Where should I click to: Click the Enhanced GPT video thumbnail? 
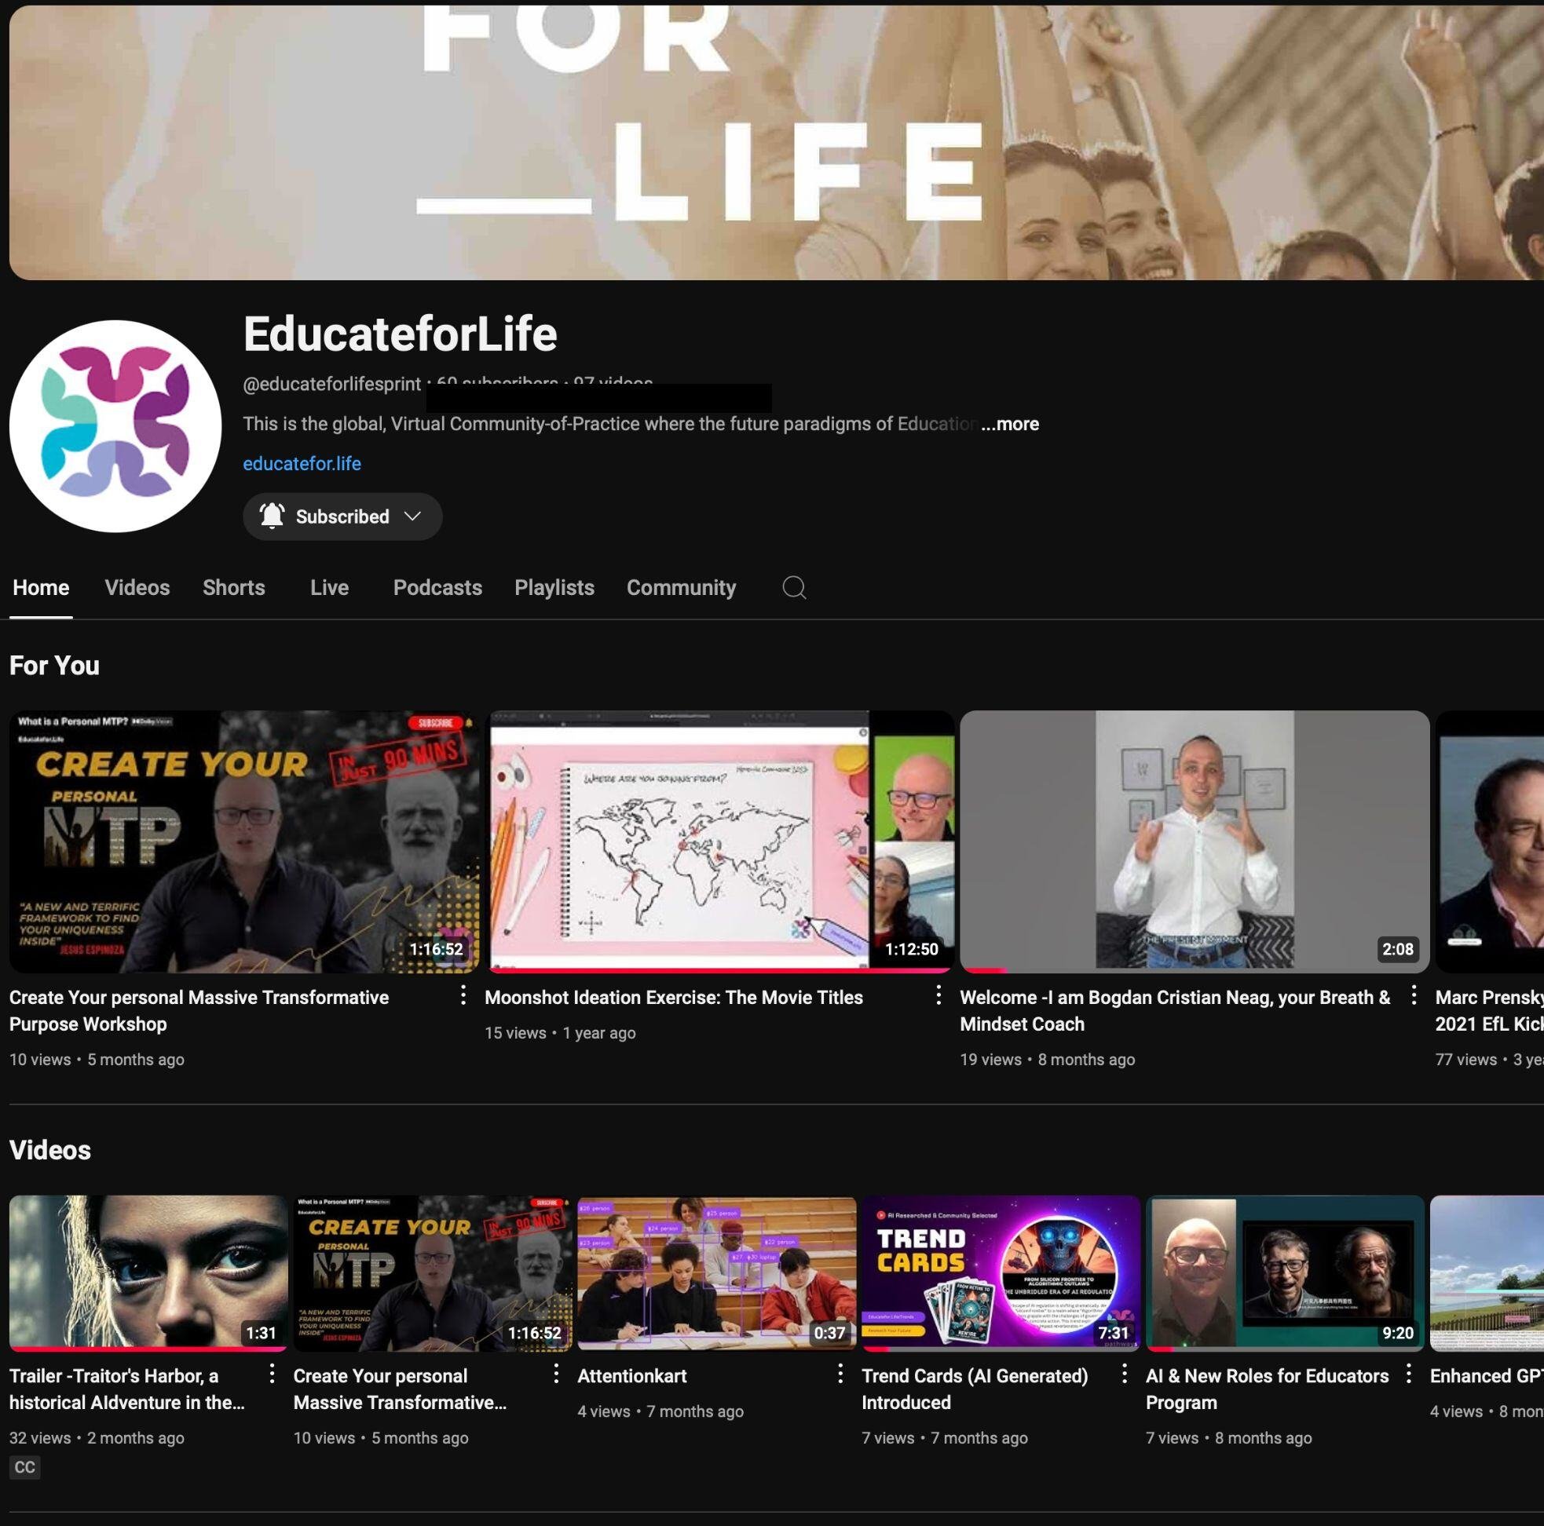(x=1487, y=1273)
